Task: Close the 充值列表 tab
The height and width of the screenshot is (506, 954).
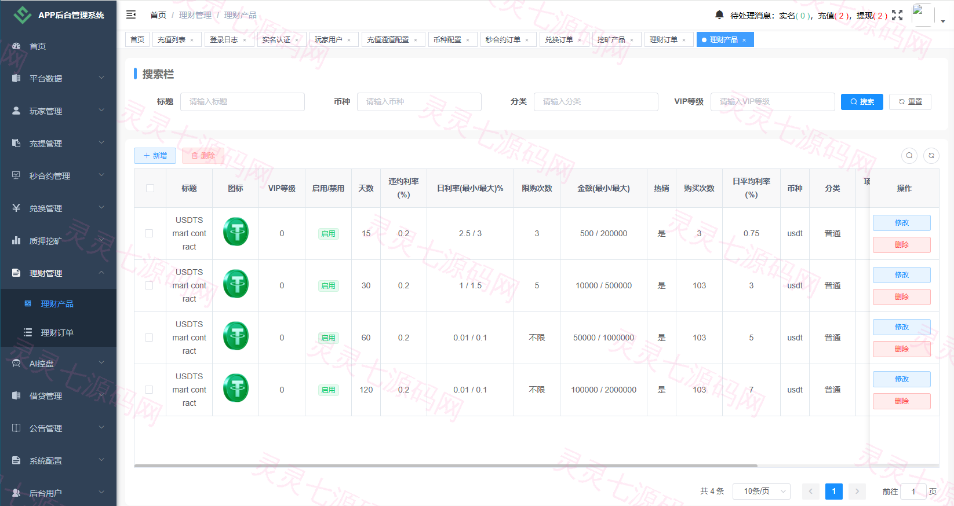Action: click(x=192, y=40)
